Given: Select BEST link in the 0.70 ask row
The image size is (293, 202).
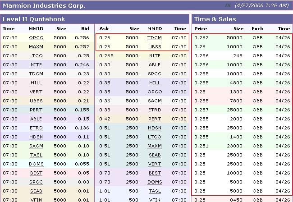Looking at the screenshot, I should point(155,173).
